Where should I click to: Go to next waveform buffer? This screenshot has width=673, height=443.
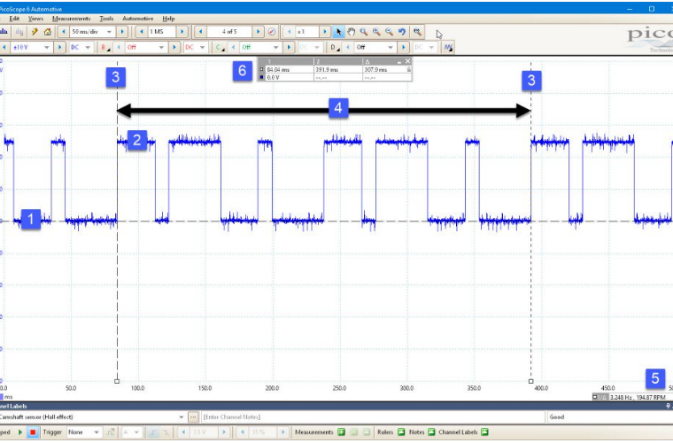coord(258,32)
